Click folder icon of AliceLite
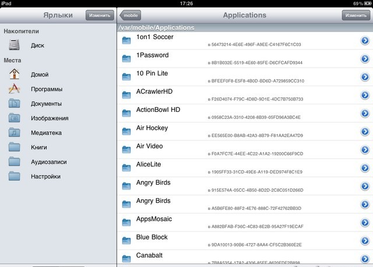Screen dimensions: 373x267 coord(126,168)
